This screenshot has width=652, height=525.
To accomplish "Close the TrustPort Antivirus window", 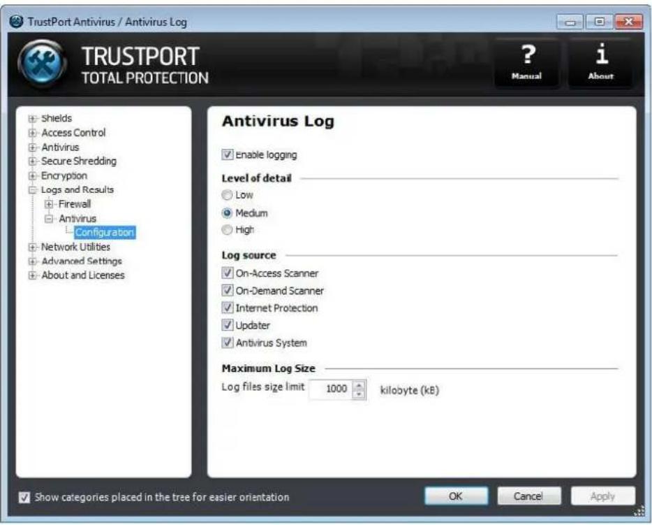I will click(x=628, y=22).
